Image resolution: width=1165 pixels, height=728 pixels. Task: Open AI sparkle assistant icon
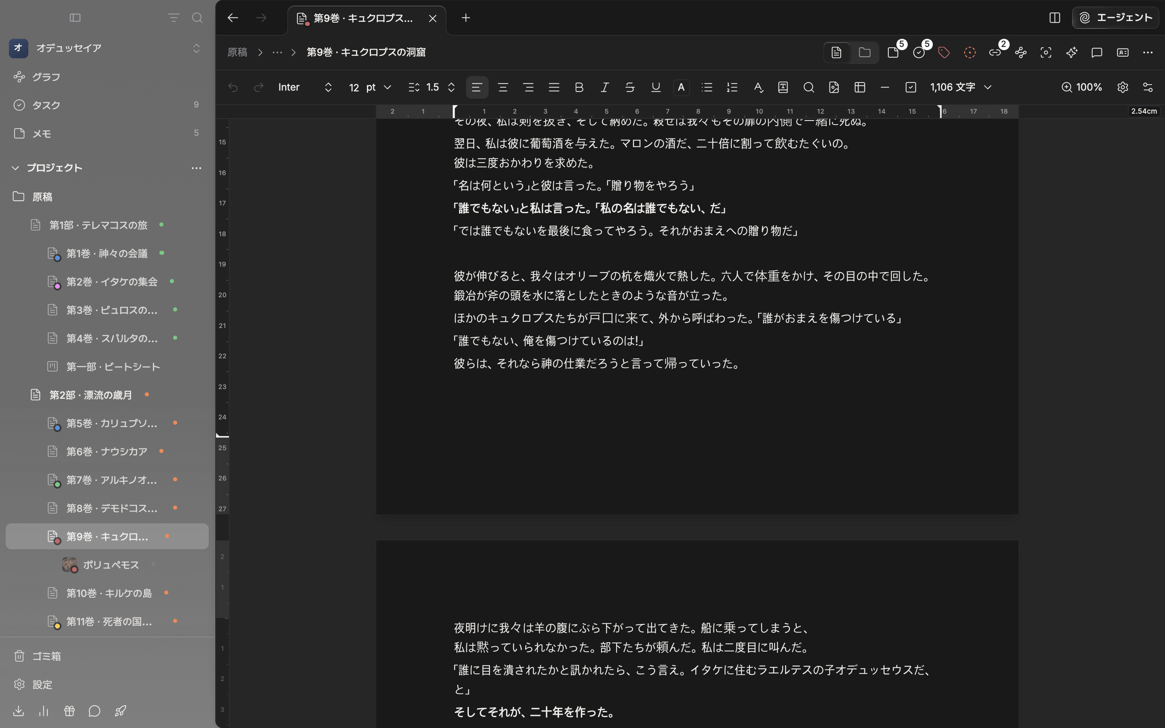pyautogui.click(x=1071, y=53)
